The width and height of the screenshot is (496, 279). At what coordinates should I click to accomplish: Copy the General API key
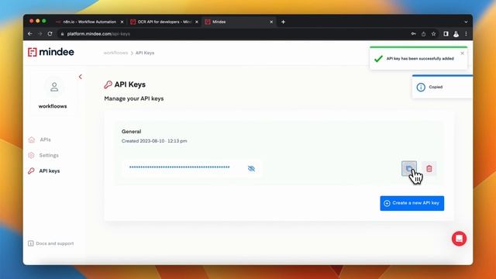pyautogui.click(x=408, y=168)
